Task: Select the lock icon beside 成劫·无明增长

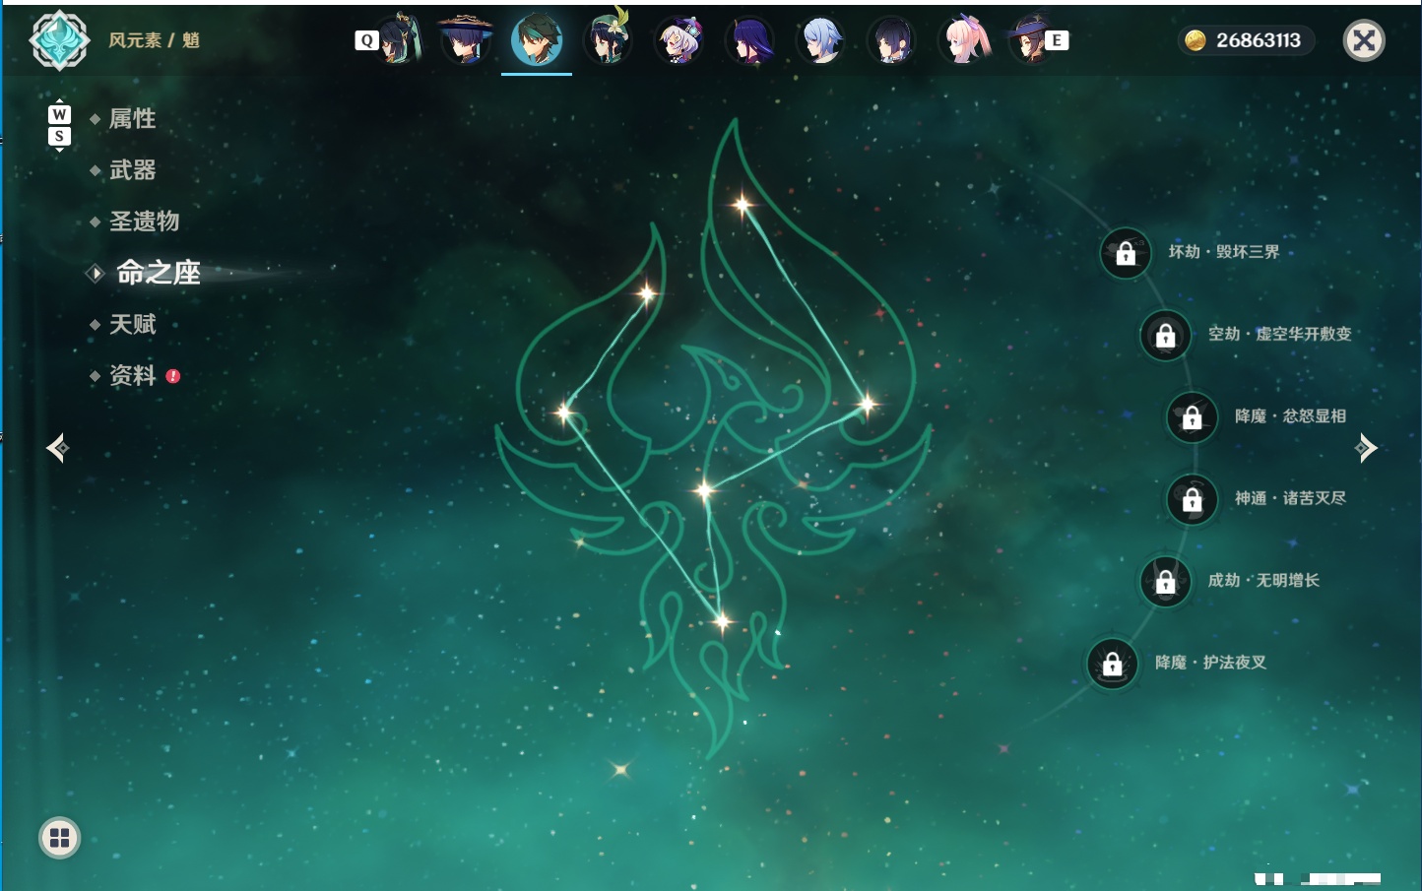Action: tap(1166, 581)
